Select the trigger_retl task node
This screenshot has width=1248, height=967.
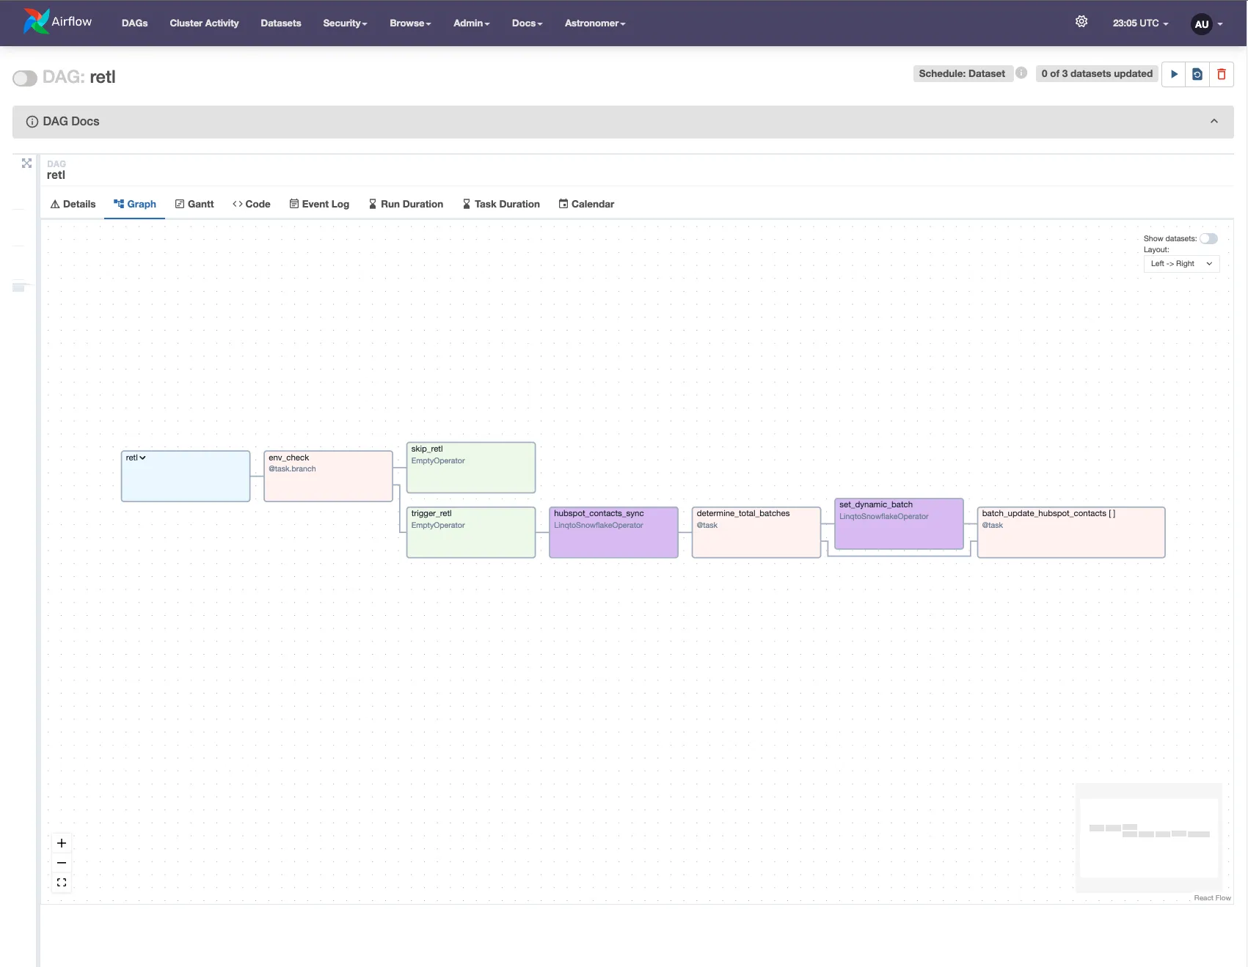[x=471, y=532]
